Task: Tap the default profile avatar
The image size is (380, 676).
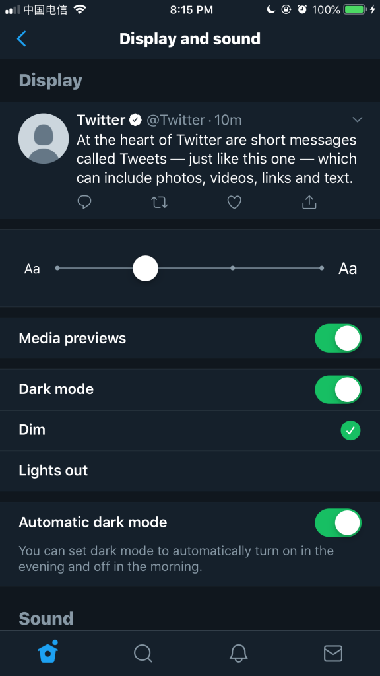Action: click(x=44, y=139)
